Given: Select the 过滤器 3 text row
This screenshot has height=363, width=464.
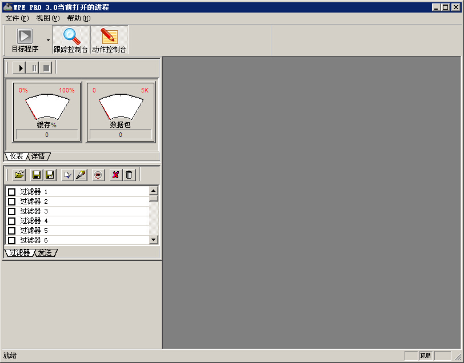Looking at the screenshot, I should pyautogui.click(x=78, y=211).
